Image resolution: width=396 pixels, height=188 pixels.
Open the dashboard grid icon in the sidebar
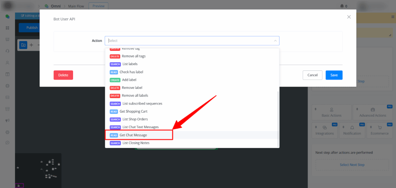pos(7,28)
